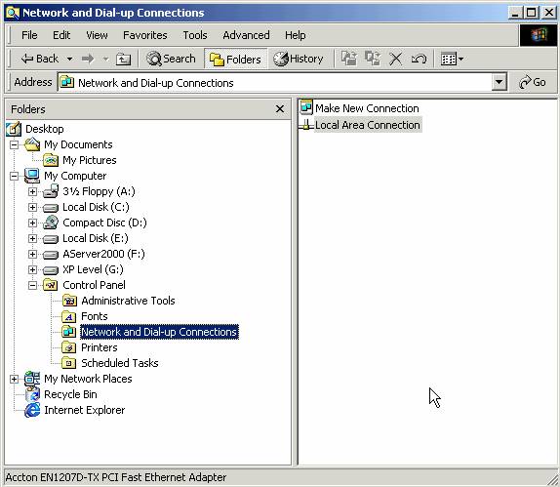Open the History toolbar button
The height and width of the screenshot is (487, 560).
click(x=299, y=59)
